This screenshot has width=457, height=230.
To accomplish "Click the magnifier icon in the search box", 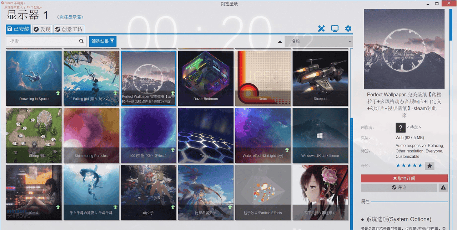I will pyautogui.click(x=82, y=41).
